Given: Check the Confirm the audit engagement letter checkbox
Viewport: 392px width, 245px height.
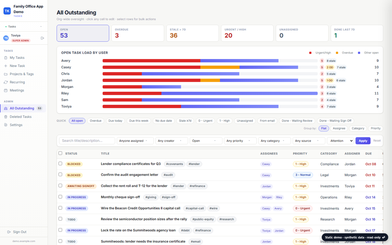Looking at the screenshot, I should [60, 175].
